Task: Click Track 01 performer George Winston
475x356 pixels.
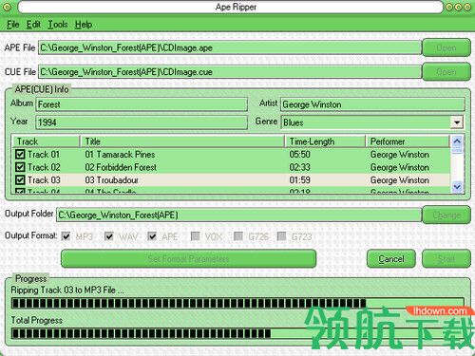Action: coord(400,155)
